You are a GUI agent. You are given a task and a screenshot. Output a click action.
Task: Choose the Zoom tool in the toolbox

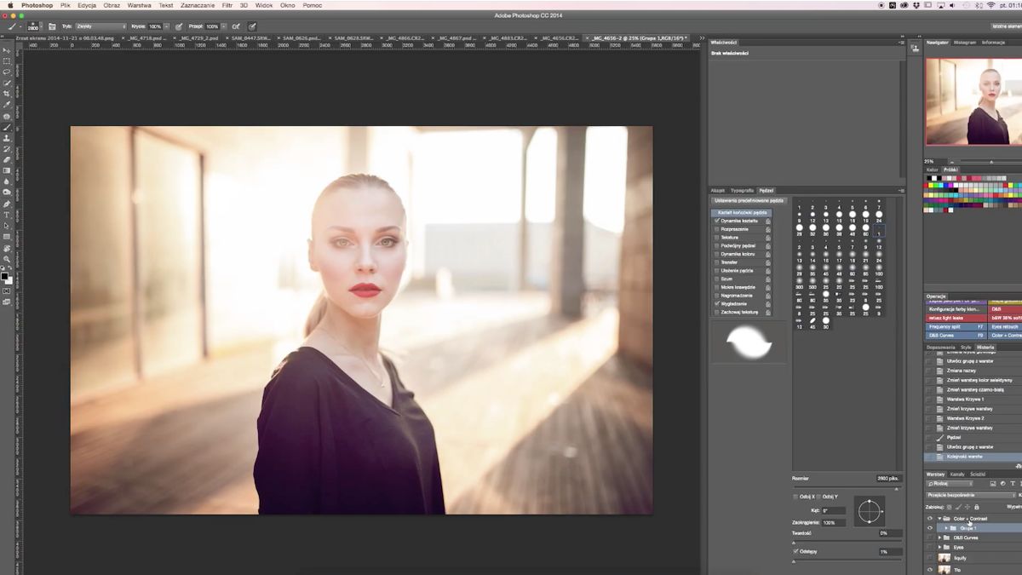click(7, 259)
